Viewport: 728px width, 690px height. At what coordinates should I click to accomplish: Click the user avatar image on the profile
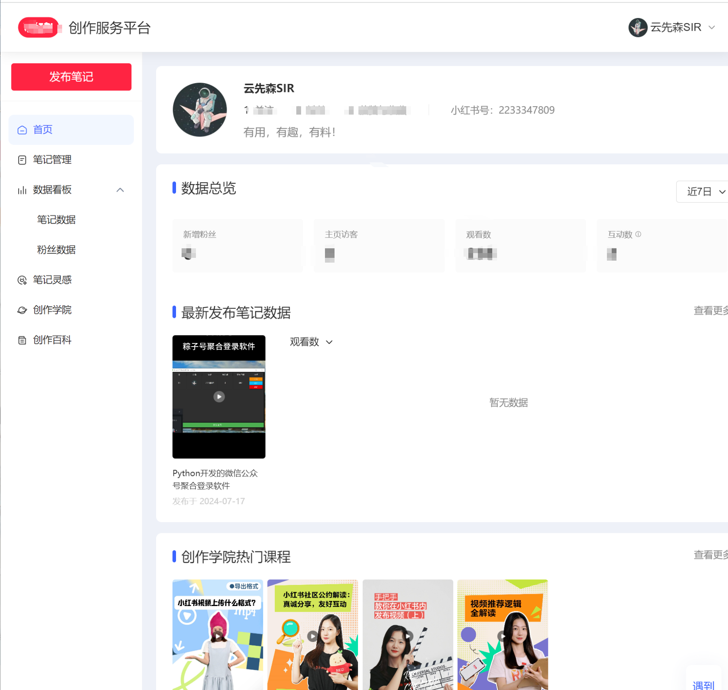click(200, 110)
